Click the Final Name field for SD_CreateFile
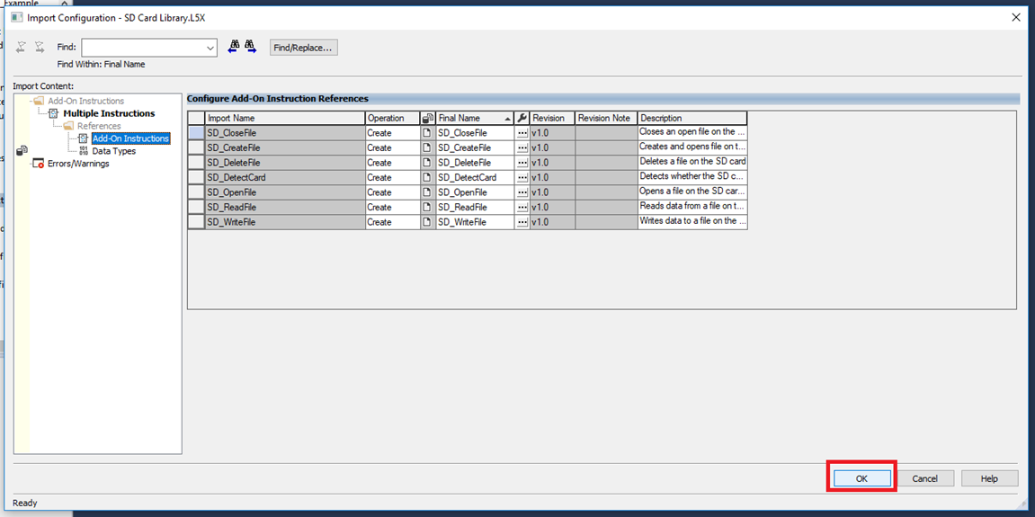Image resolution: width=1035 pixels, height=517 pixels. coord(474,147)
